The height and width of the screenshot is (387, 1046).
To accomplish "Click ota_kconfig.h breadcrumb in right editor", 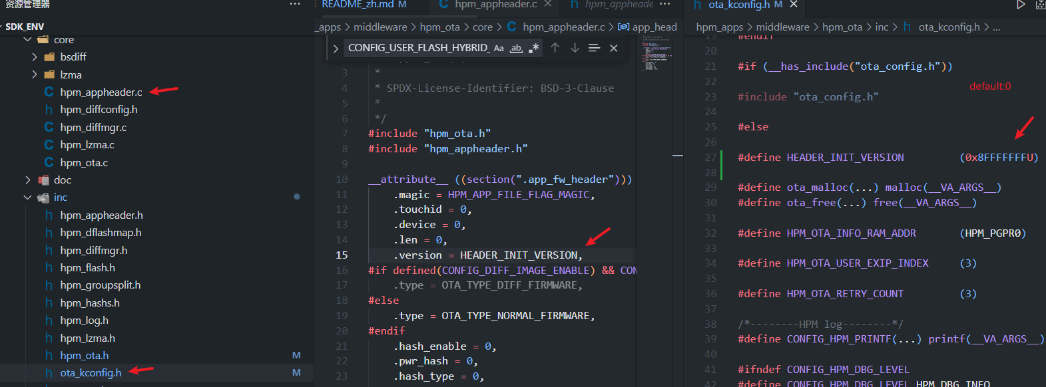I will pos(949,27).
